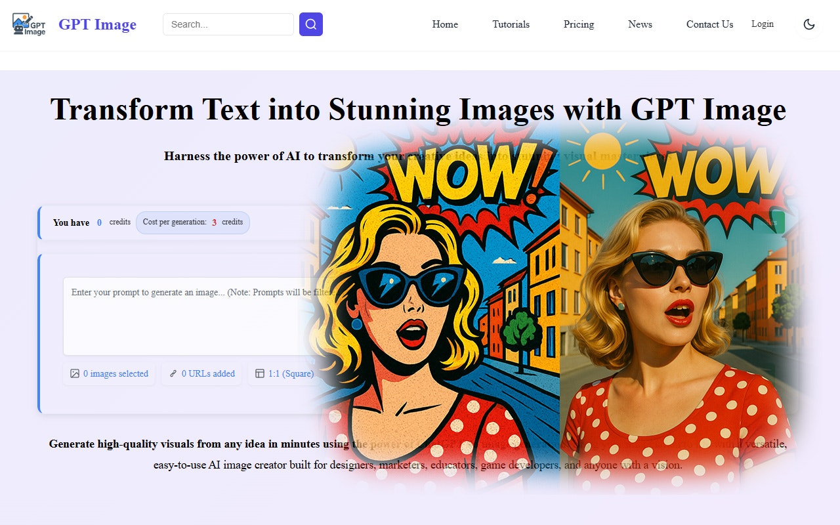
Task: Click the purple search magnifier button
Action: tap(311, 24)
